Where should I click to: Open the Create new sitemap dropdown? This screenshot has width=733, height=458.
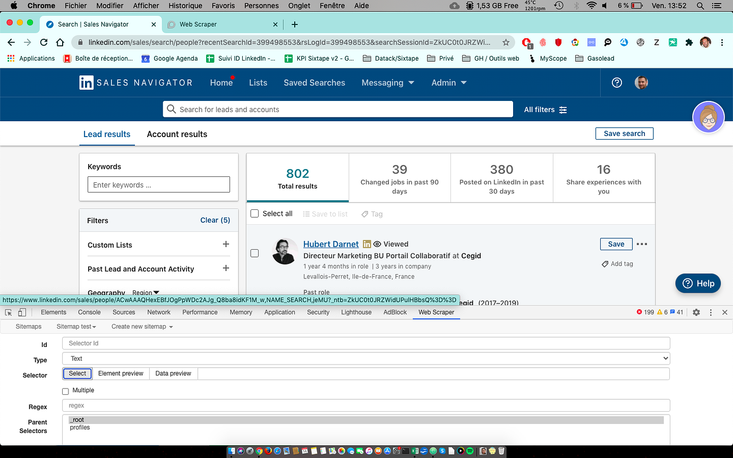coord(142,326)
